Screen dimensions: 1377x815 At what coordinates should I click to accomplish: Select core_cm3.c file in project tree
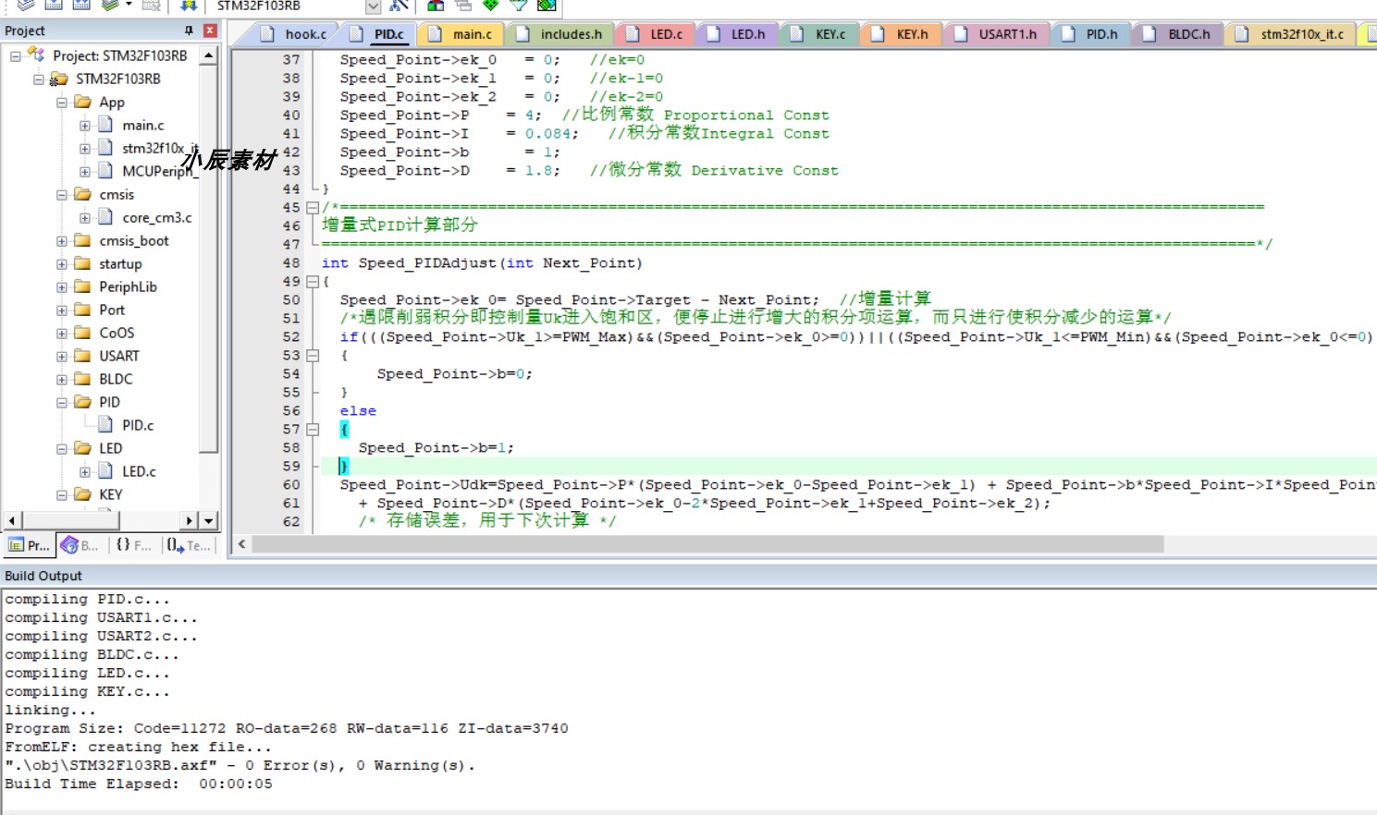pos(157,217)
